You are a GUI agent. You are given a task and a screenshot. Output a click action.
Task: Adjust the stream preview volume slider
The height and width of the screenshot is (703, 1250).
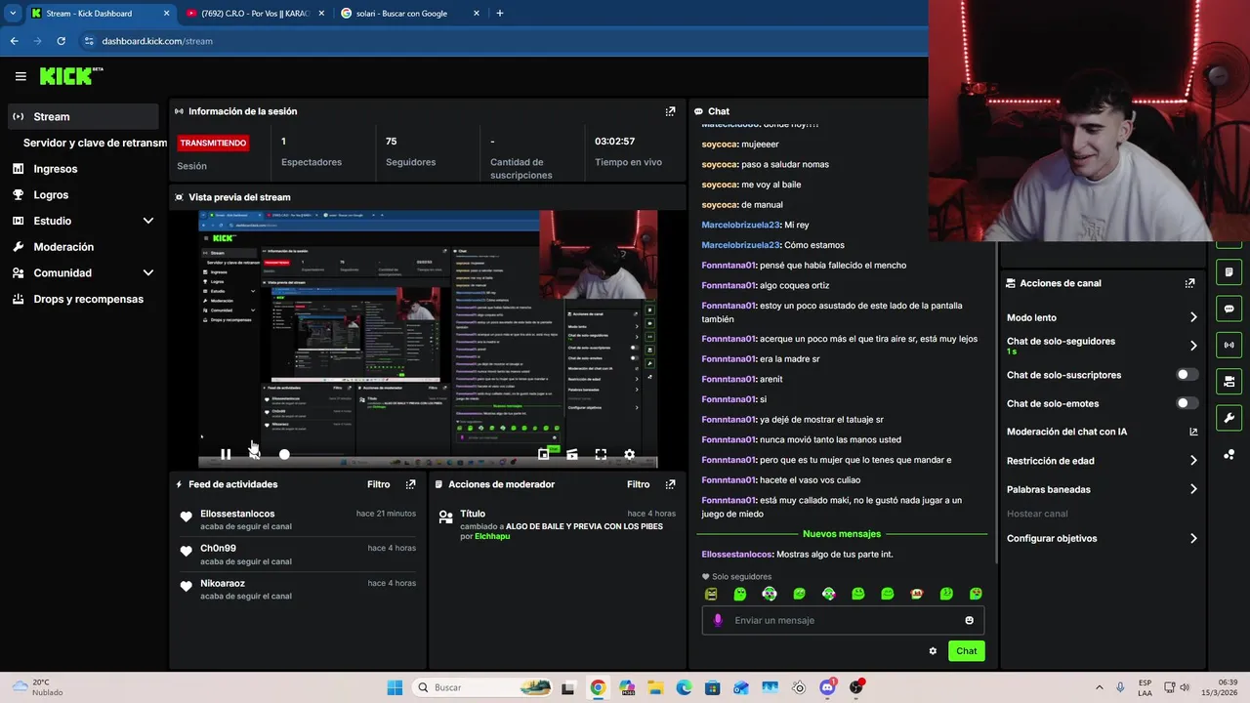coord(284,454)
